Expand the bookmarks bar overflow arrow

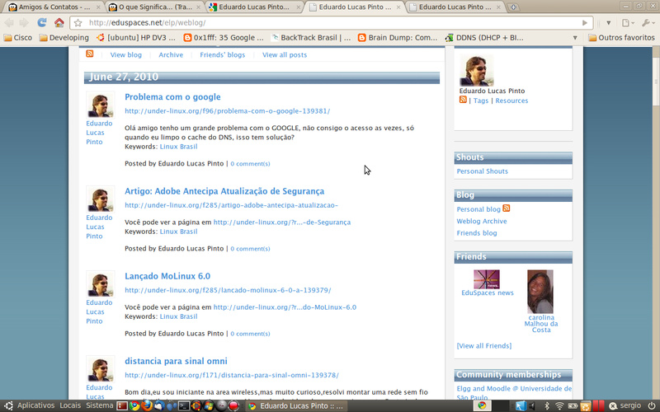point(575,38)
